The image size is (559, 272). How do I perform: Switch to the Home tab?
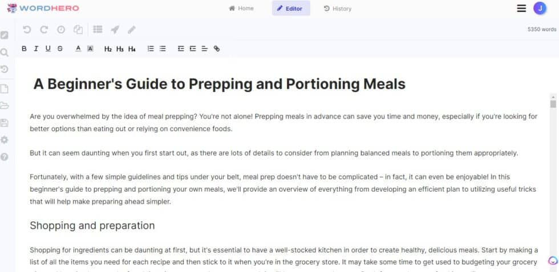click(x=241, y=9)
